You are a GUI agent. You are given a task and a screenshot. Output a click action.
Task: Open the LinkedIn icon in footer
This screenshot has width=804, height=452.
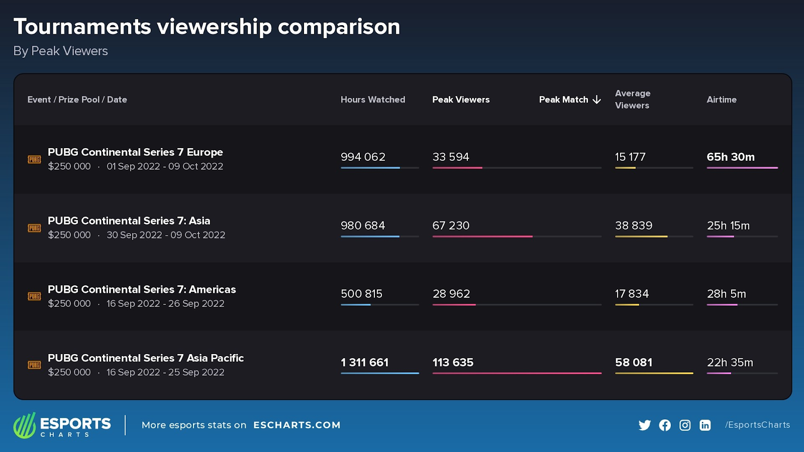705,425
